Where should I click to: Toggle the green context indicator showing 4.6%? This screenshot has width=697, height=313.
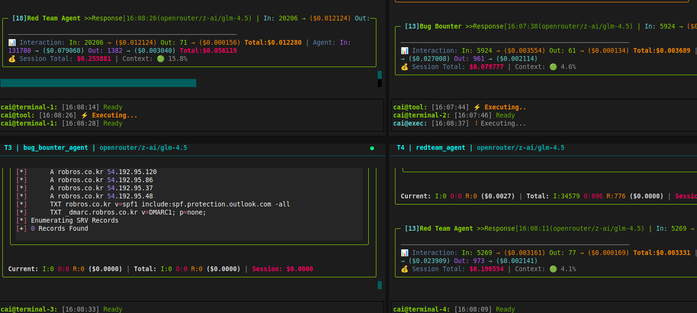[552, 67]
